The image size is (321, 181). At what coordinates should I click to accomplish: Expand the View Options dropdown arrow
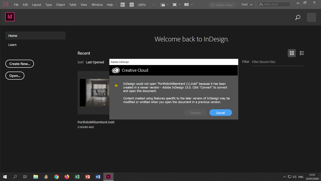(168, 5)
